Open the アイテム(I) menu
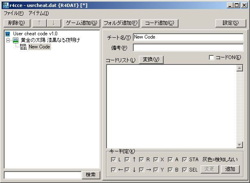The width and height of the screenshot is (250, 183). click(39, 13)
